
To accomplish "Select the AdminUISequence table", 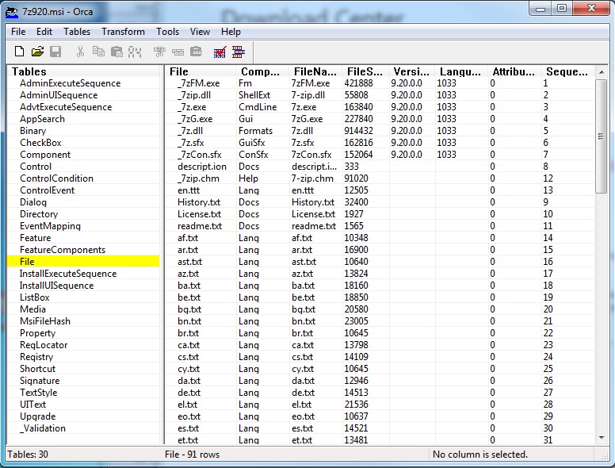I will pyautogui.click(x=59, y=95).
